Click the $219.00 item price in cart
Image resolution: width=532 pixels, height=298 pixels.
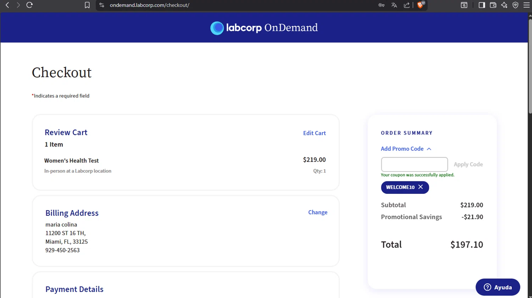[x=314, y=160]
